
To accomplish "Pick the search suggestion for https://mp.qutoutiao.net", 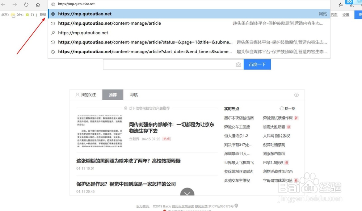I will (189, 33).
